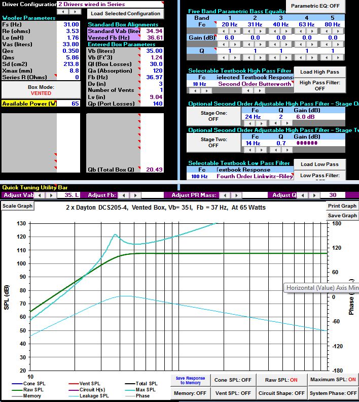Viewport: 359px width, 402px height.
Task: Open Scale Graph
Action: click(17, 206)
